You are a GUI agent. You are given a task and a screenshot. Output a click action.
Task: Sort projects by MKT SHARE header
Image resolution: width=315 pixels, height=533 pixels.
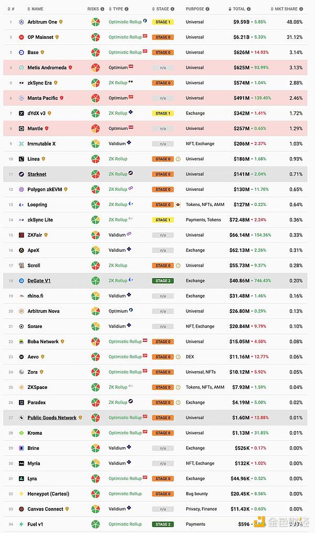coord(285,9)
